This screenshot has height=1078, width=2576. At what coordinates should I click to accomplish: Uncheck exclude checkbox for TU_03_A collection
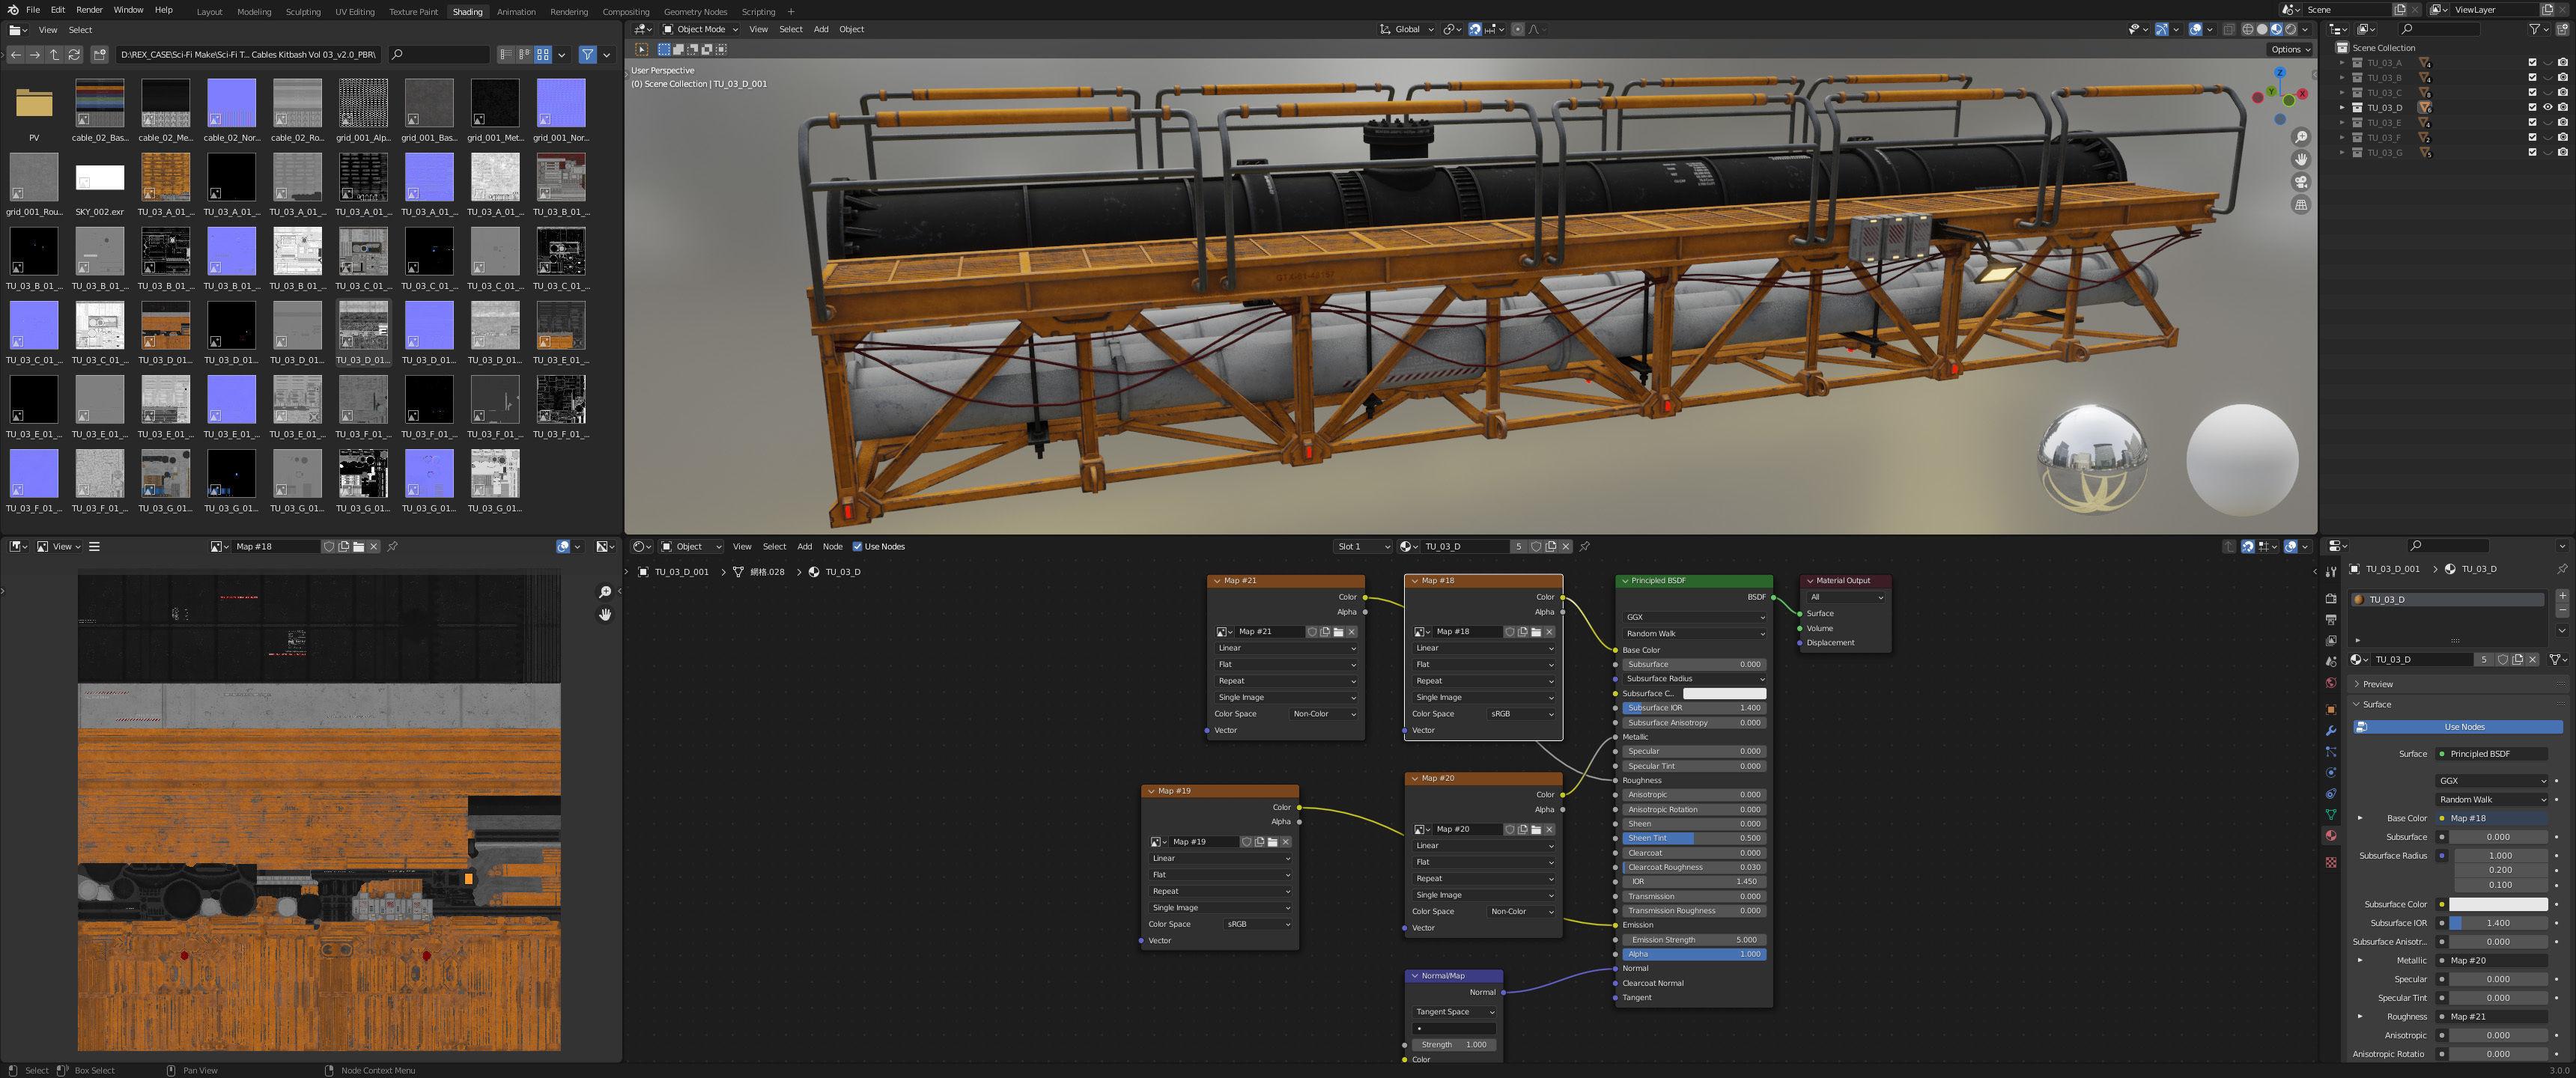[x=2532, y=63]
